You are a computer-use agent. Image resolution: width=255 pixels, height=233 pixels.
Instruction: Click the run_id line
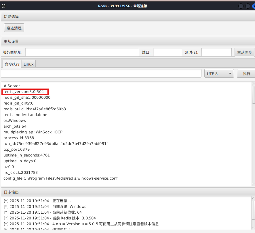tap(56, 143)
